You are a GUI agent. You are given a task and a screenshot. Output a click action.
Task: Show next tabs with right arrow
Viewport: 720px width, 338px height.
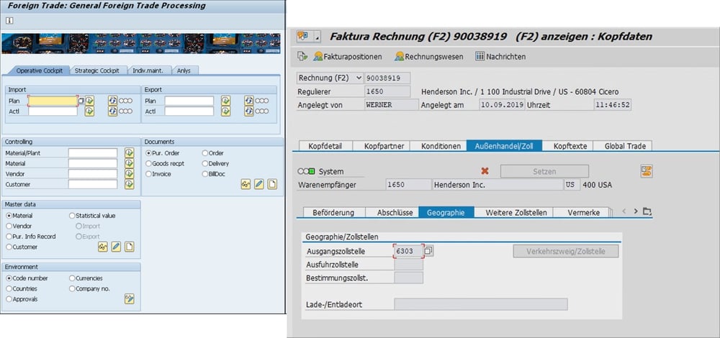pyautogui.click(x=636, y=211)
